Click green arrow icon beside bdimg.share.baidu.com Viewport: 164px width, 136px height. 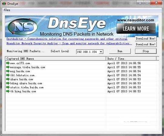[x=8, y=83]
